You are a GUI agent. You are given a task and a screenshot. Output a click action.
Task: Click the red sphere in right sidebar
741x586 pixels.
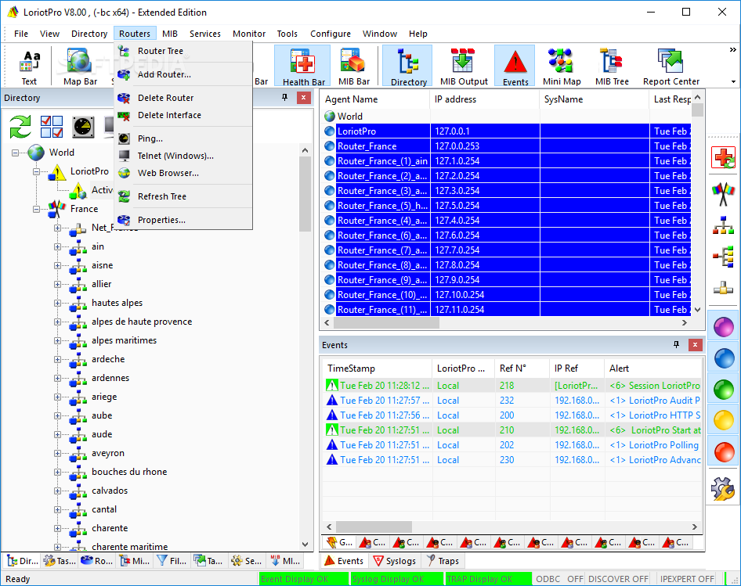point(723,451)
